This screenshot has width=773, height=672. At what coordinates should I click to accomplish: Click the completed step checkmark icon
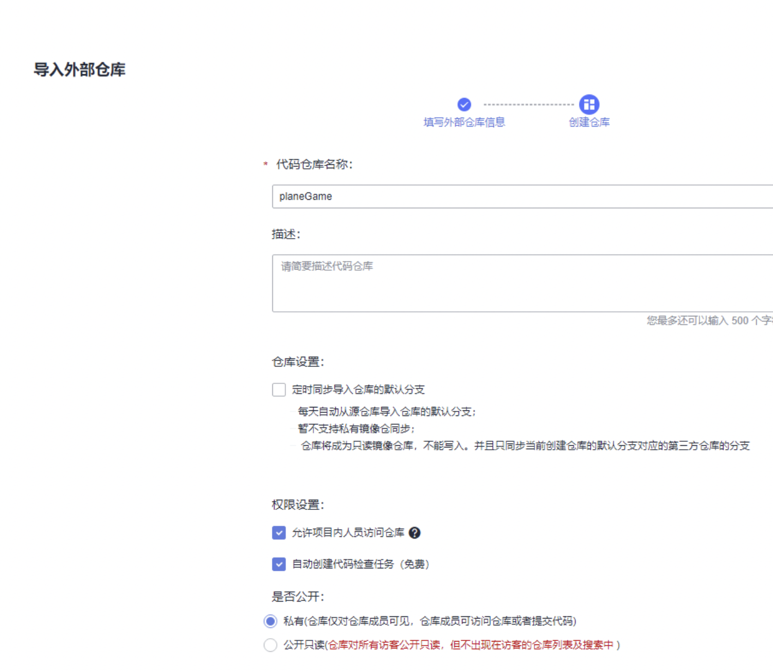(464, 104)
